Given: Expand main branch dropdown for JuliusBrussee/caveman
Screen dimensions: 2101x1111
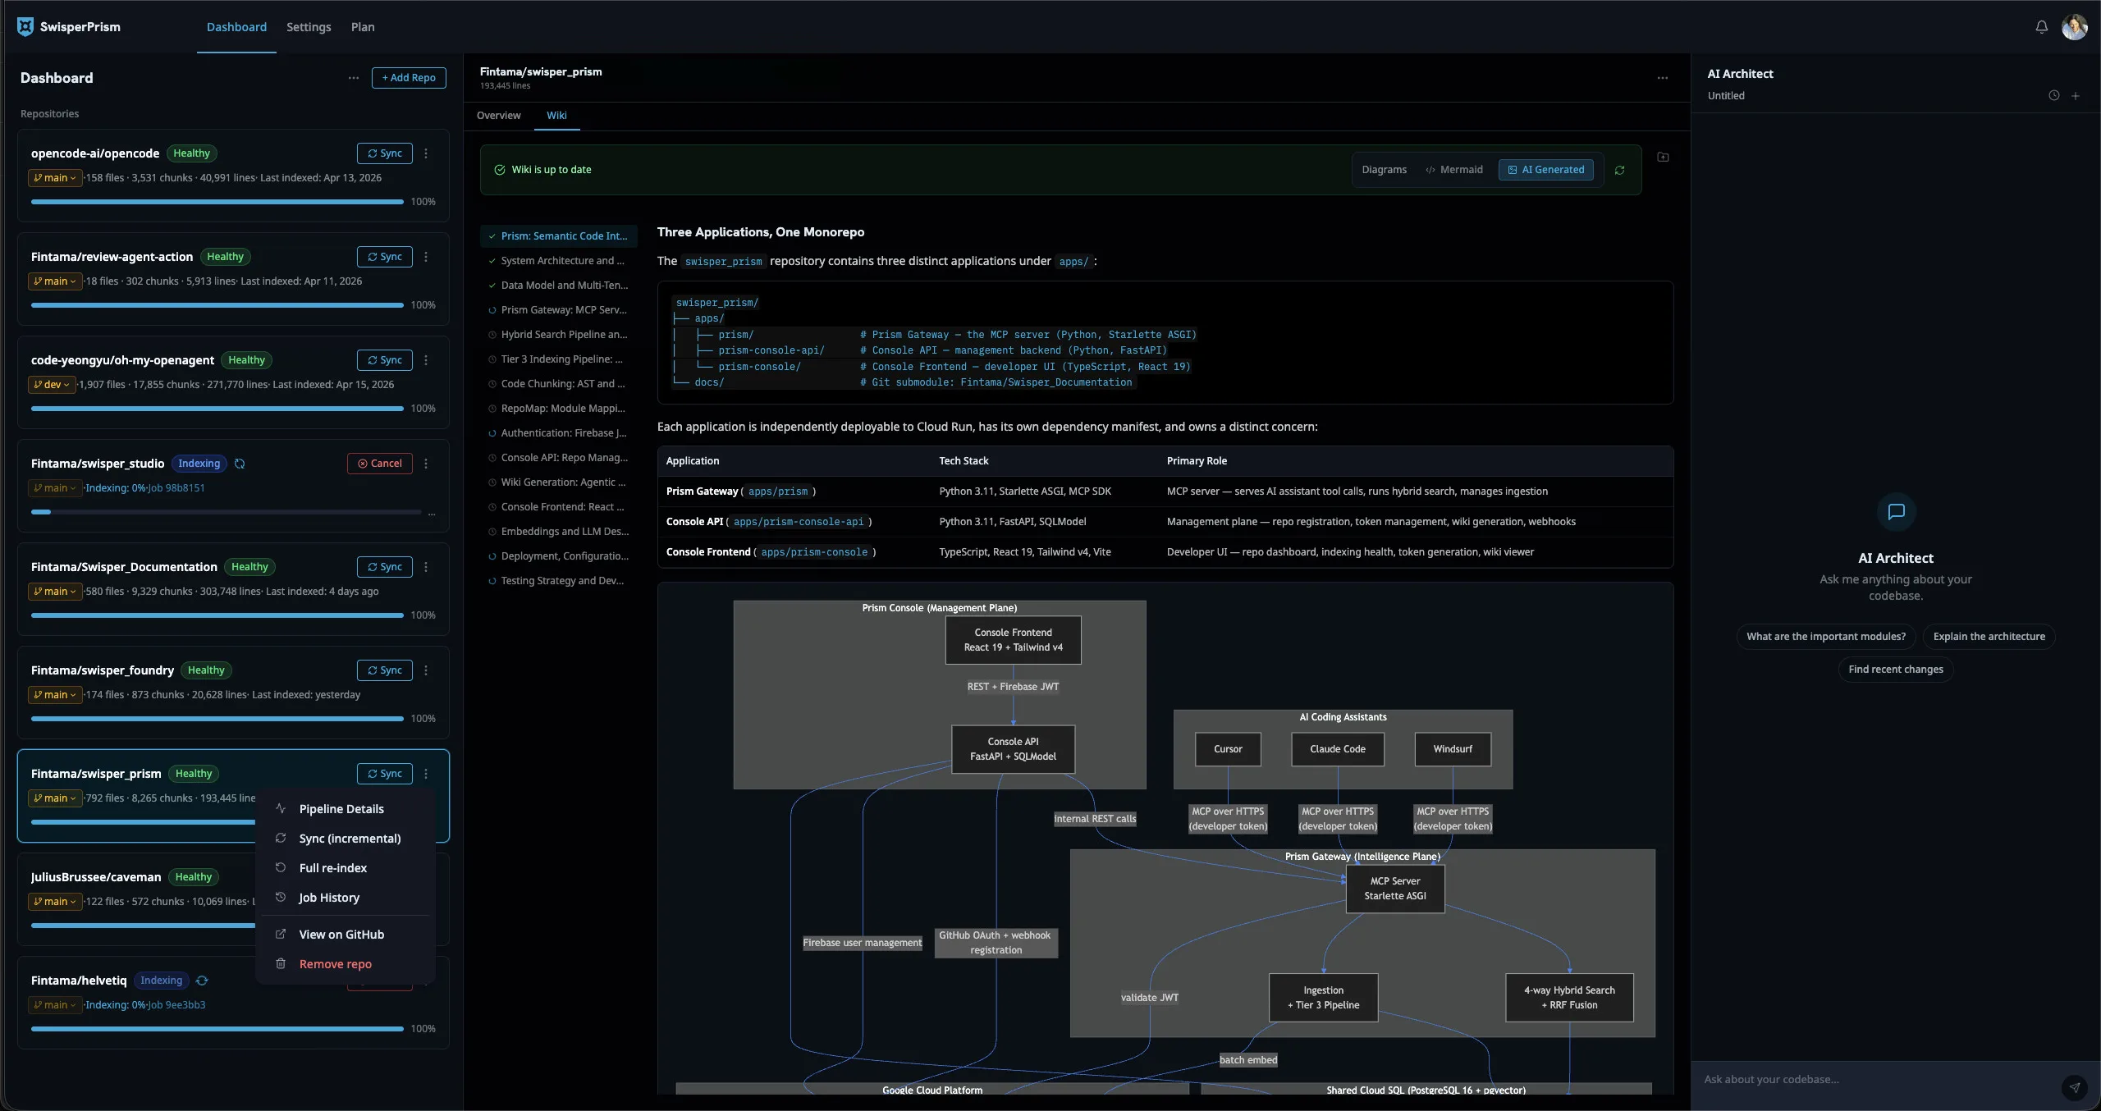Looking at the screenshot, I should [x=55, y=902].
